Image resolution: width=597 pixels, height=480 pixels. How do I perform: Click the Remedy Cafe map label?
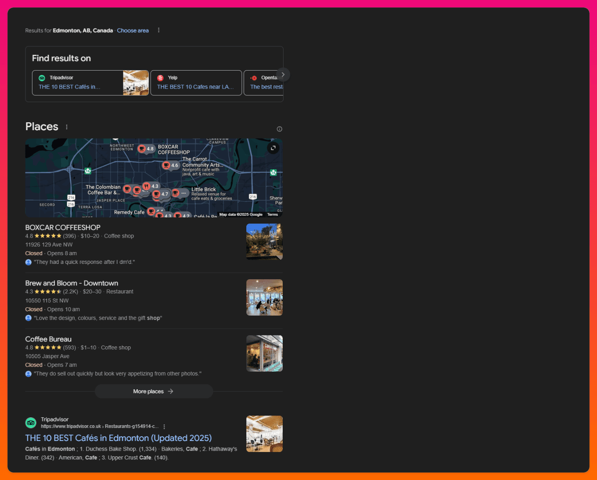pos(129,212)
